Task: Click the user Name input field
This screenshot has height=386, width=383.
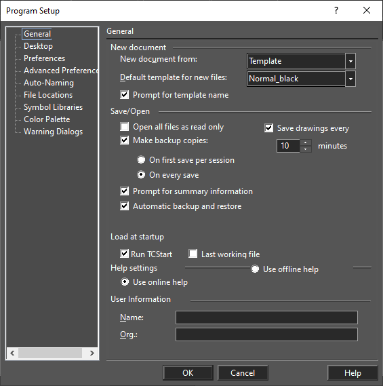Action: (x=266, y=317)
